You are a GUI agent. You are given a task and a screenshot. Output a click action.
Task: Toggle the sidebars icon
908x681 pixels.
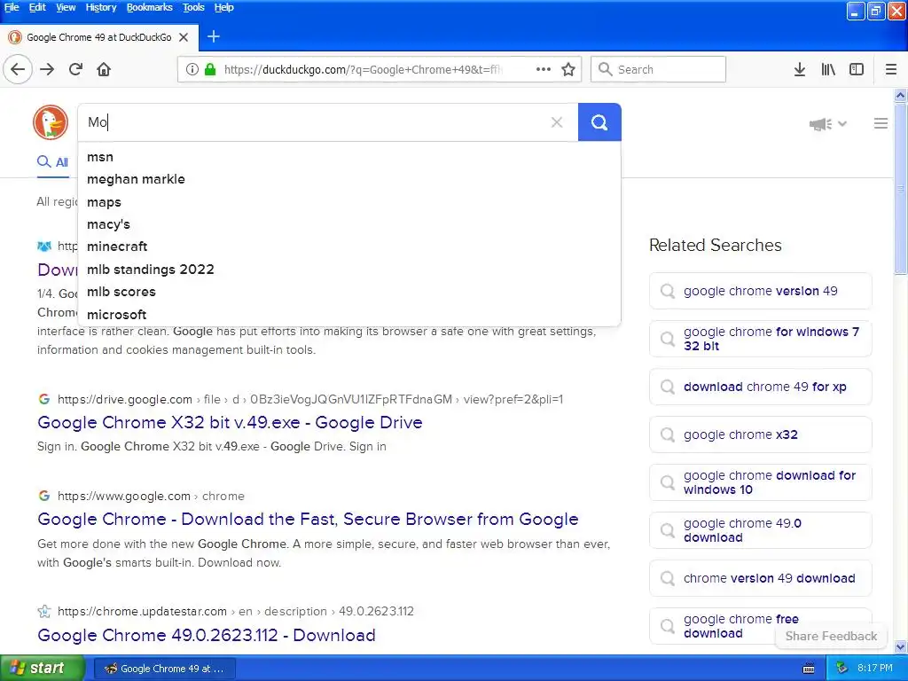pos(857,69)
